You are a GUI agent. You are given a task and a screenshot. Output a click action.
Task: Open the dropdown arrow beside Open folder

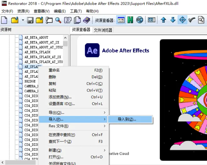coord(23,20)
